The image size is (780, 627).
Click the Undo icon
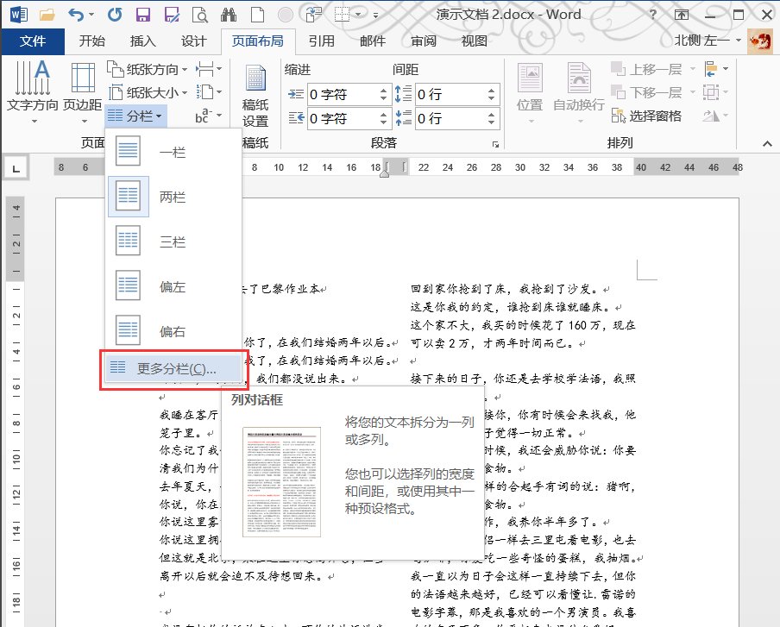[79, 13]
